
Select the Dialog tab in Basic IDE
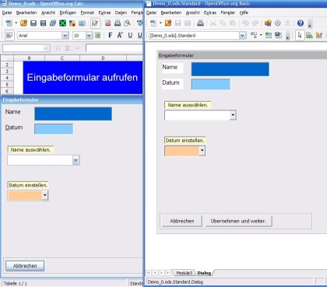[x=204, y=273]
